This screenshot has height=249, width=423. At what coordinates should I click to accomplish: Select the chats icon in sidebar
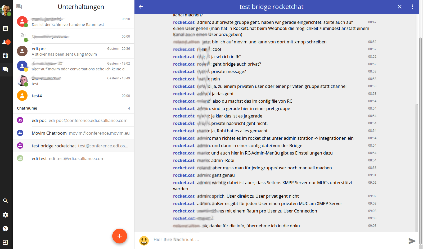tap(5, 70)
